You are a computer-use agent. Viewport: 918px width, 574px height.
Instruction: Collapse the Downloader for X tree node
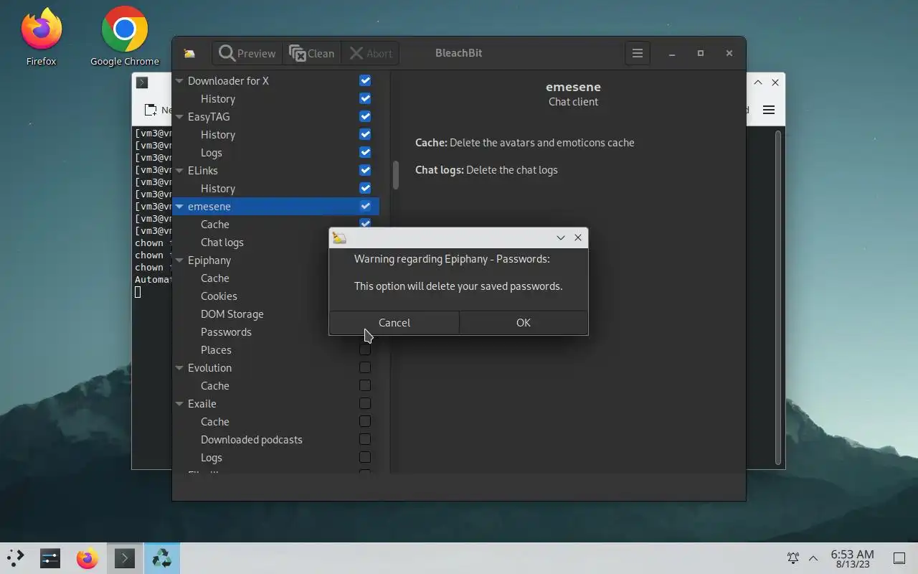pyautogui.click(x=179, y=81)
